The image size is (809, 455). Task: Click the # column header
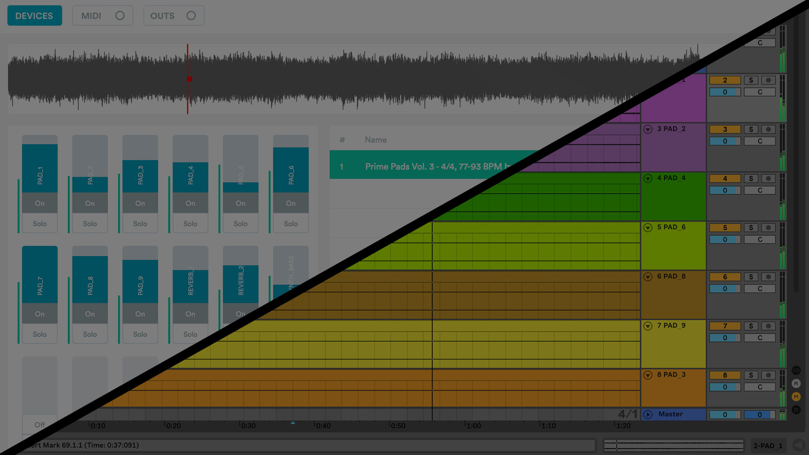pyautogui.click(x=342, y=140)
